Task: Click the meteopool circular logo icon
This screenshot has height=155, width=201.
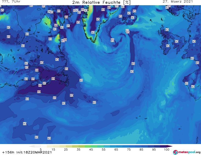Action: (x=175, y=152)
